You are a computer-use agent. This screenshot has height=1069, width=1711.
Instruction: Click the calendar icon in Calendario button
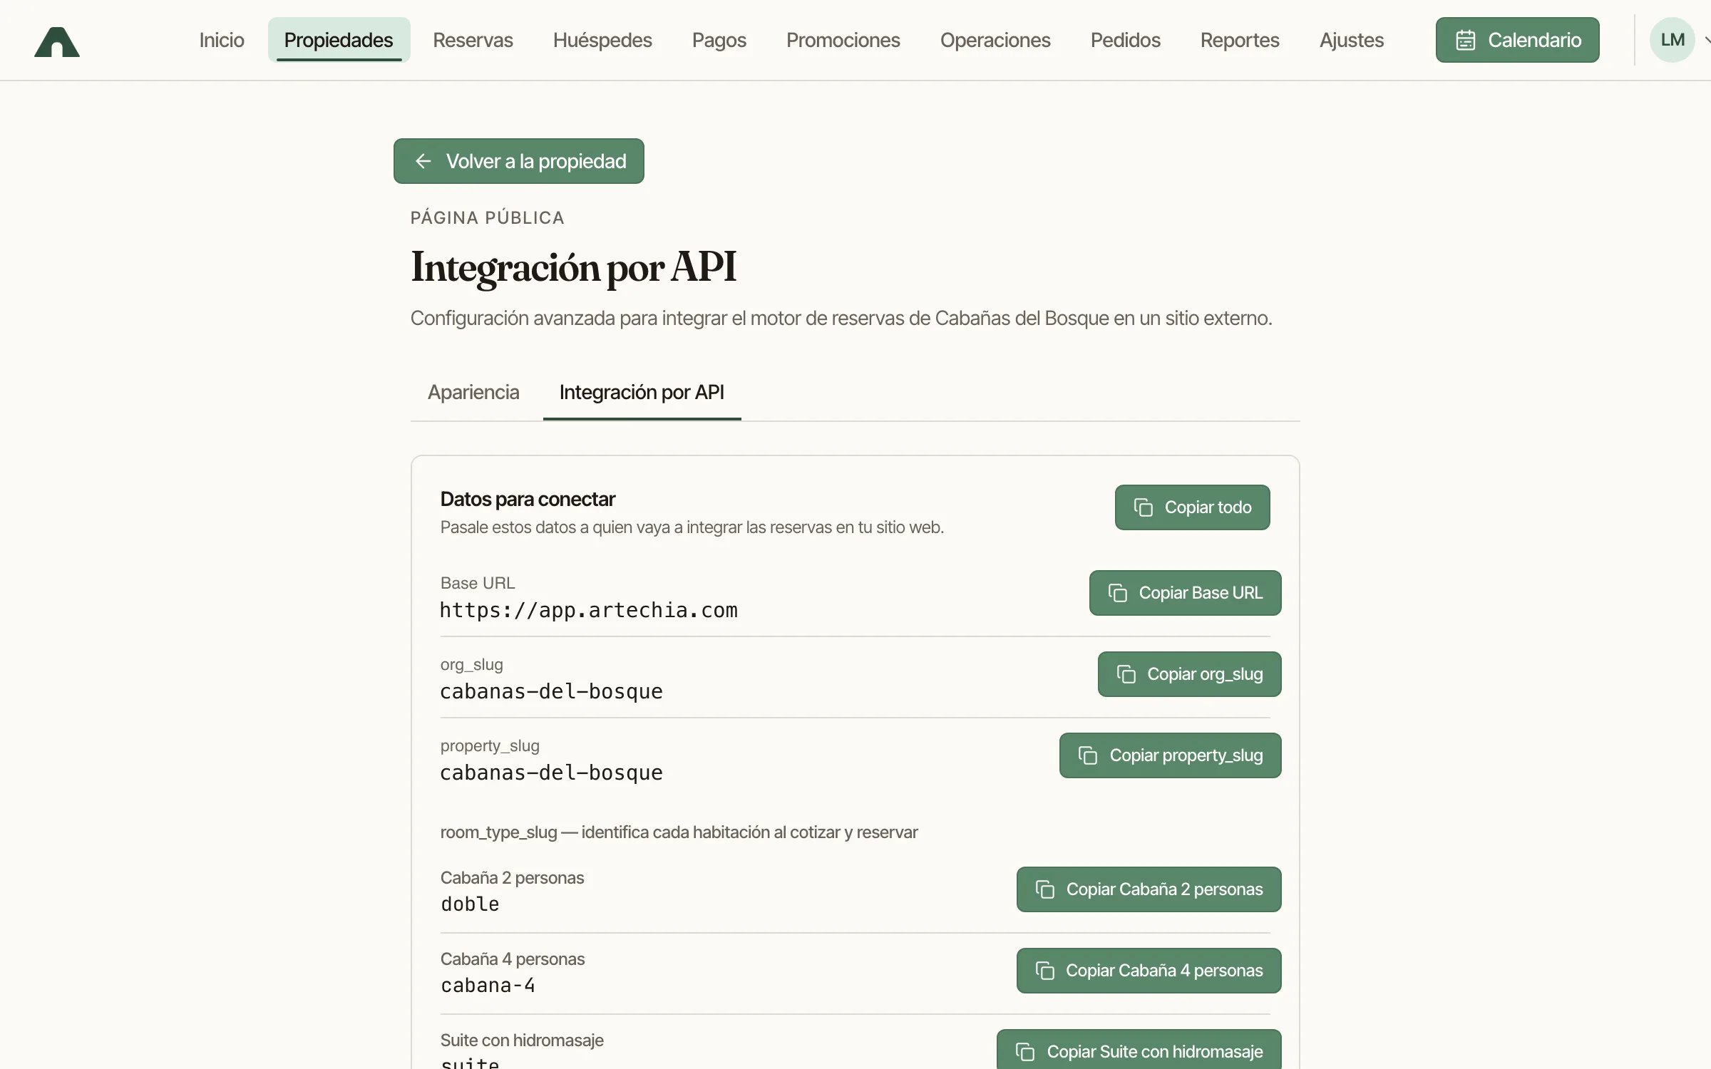point(1466,40)
